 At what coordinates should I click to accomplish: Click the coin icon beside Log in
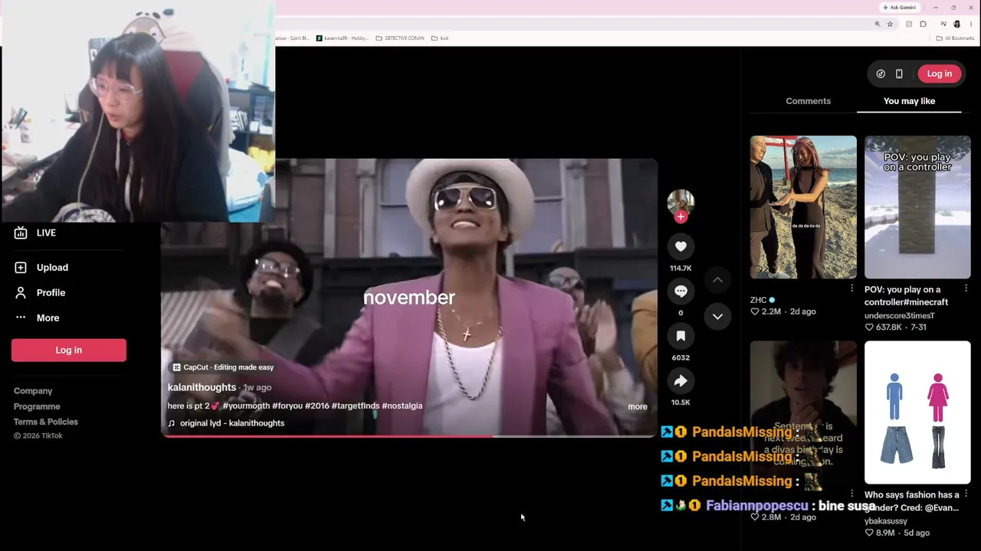(881, 74)
